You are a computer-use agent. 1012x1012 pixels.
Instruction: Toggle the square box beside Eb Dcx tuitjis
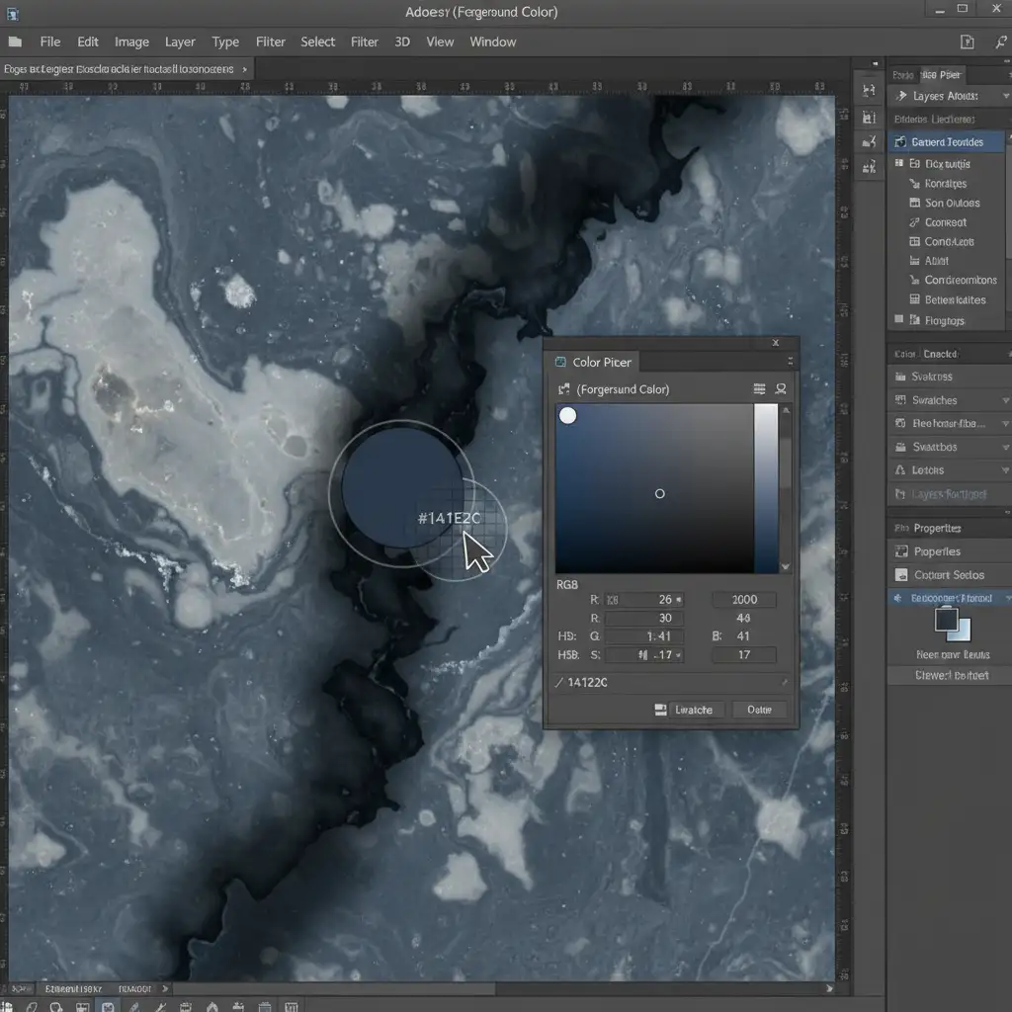(x=898, y=164)
